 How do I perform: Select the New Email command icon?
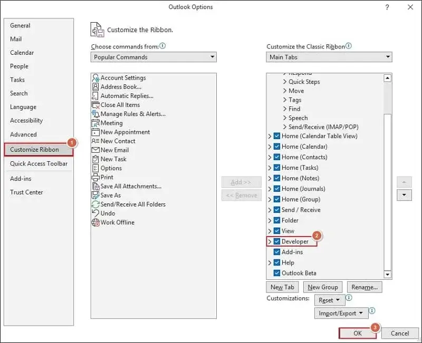97,150
